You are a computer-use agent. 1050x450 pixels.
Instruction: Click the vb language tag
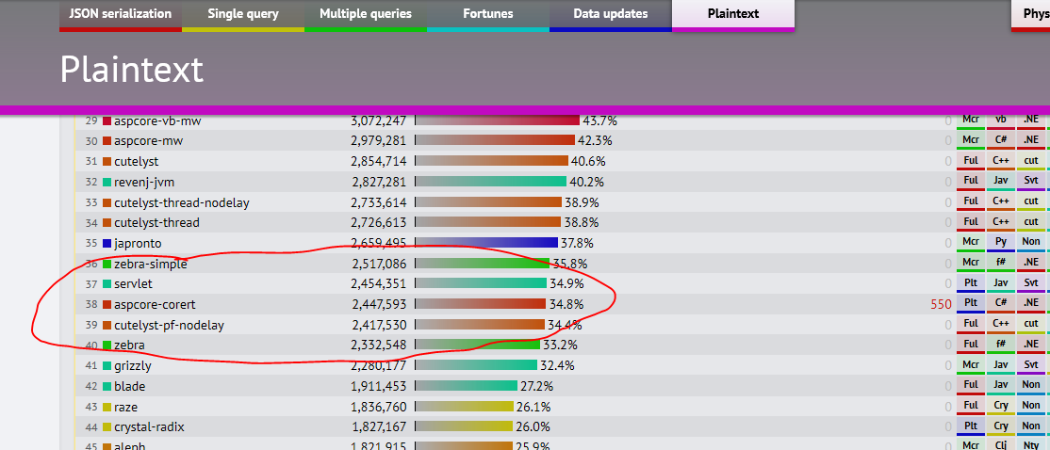tap(1001, 121)
